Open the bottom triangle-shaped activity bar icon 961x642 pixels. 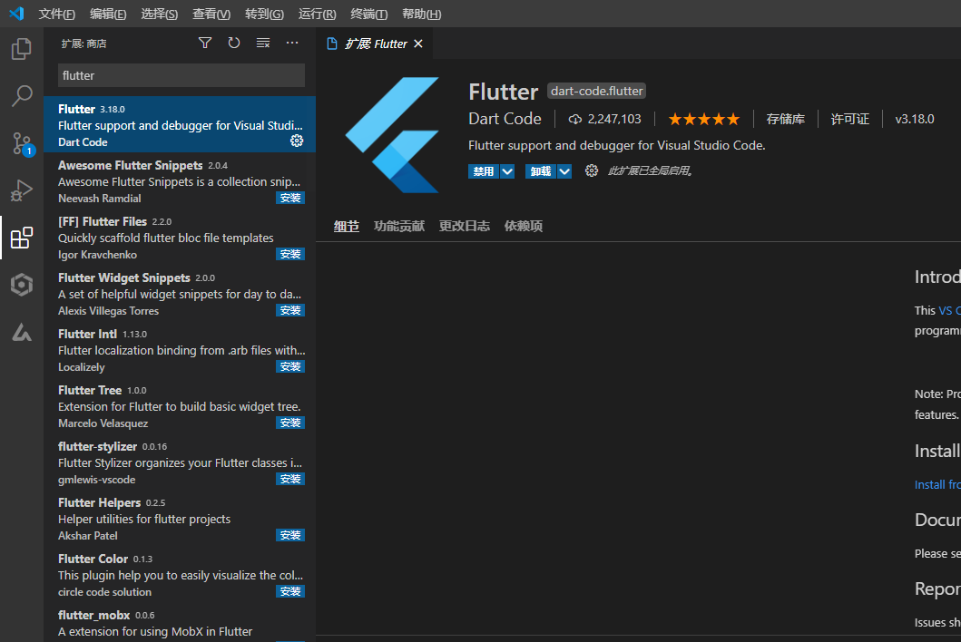click(x=22, y=332)
